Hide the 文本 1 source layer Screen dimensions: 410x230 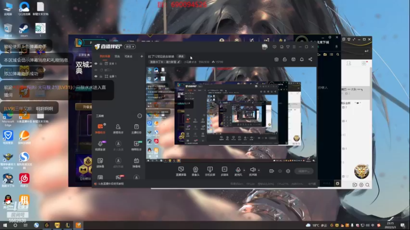click(x=96, y=63)
